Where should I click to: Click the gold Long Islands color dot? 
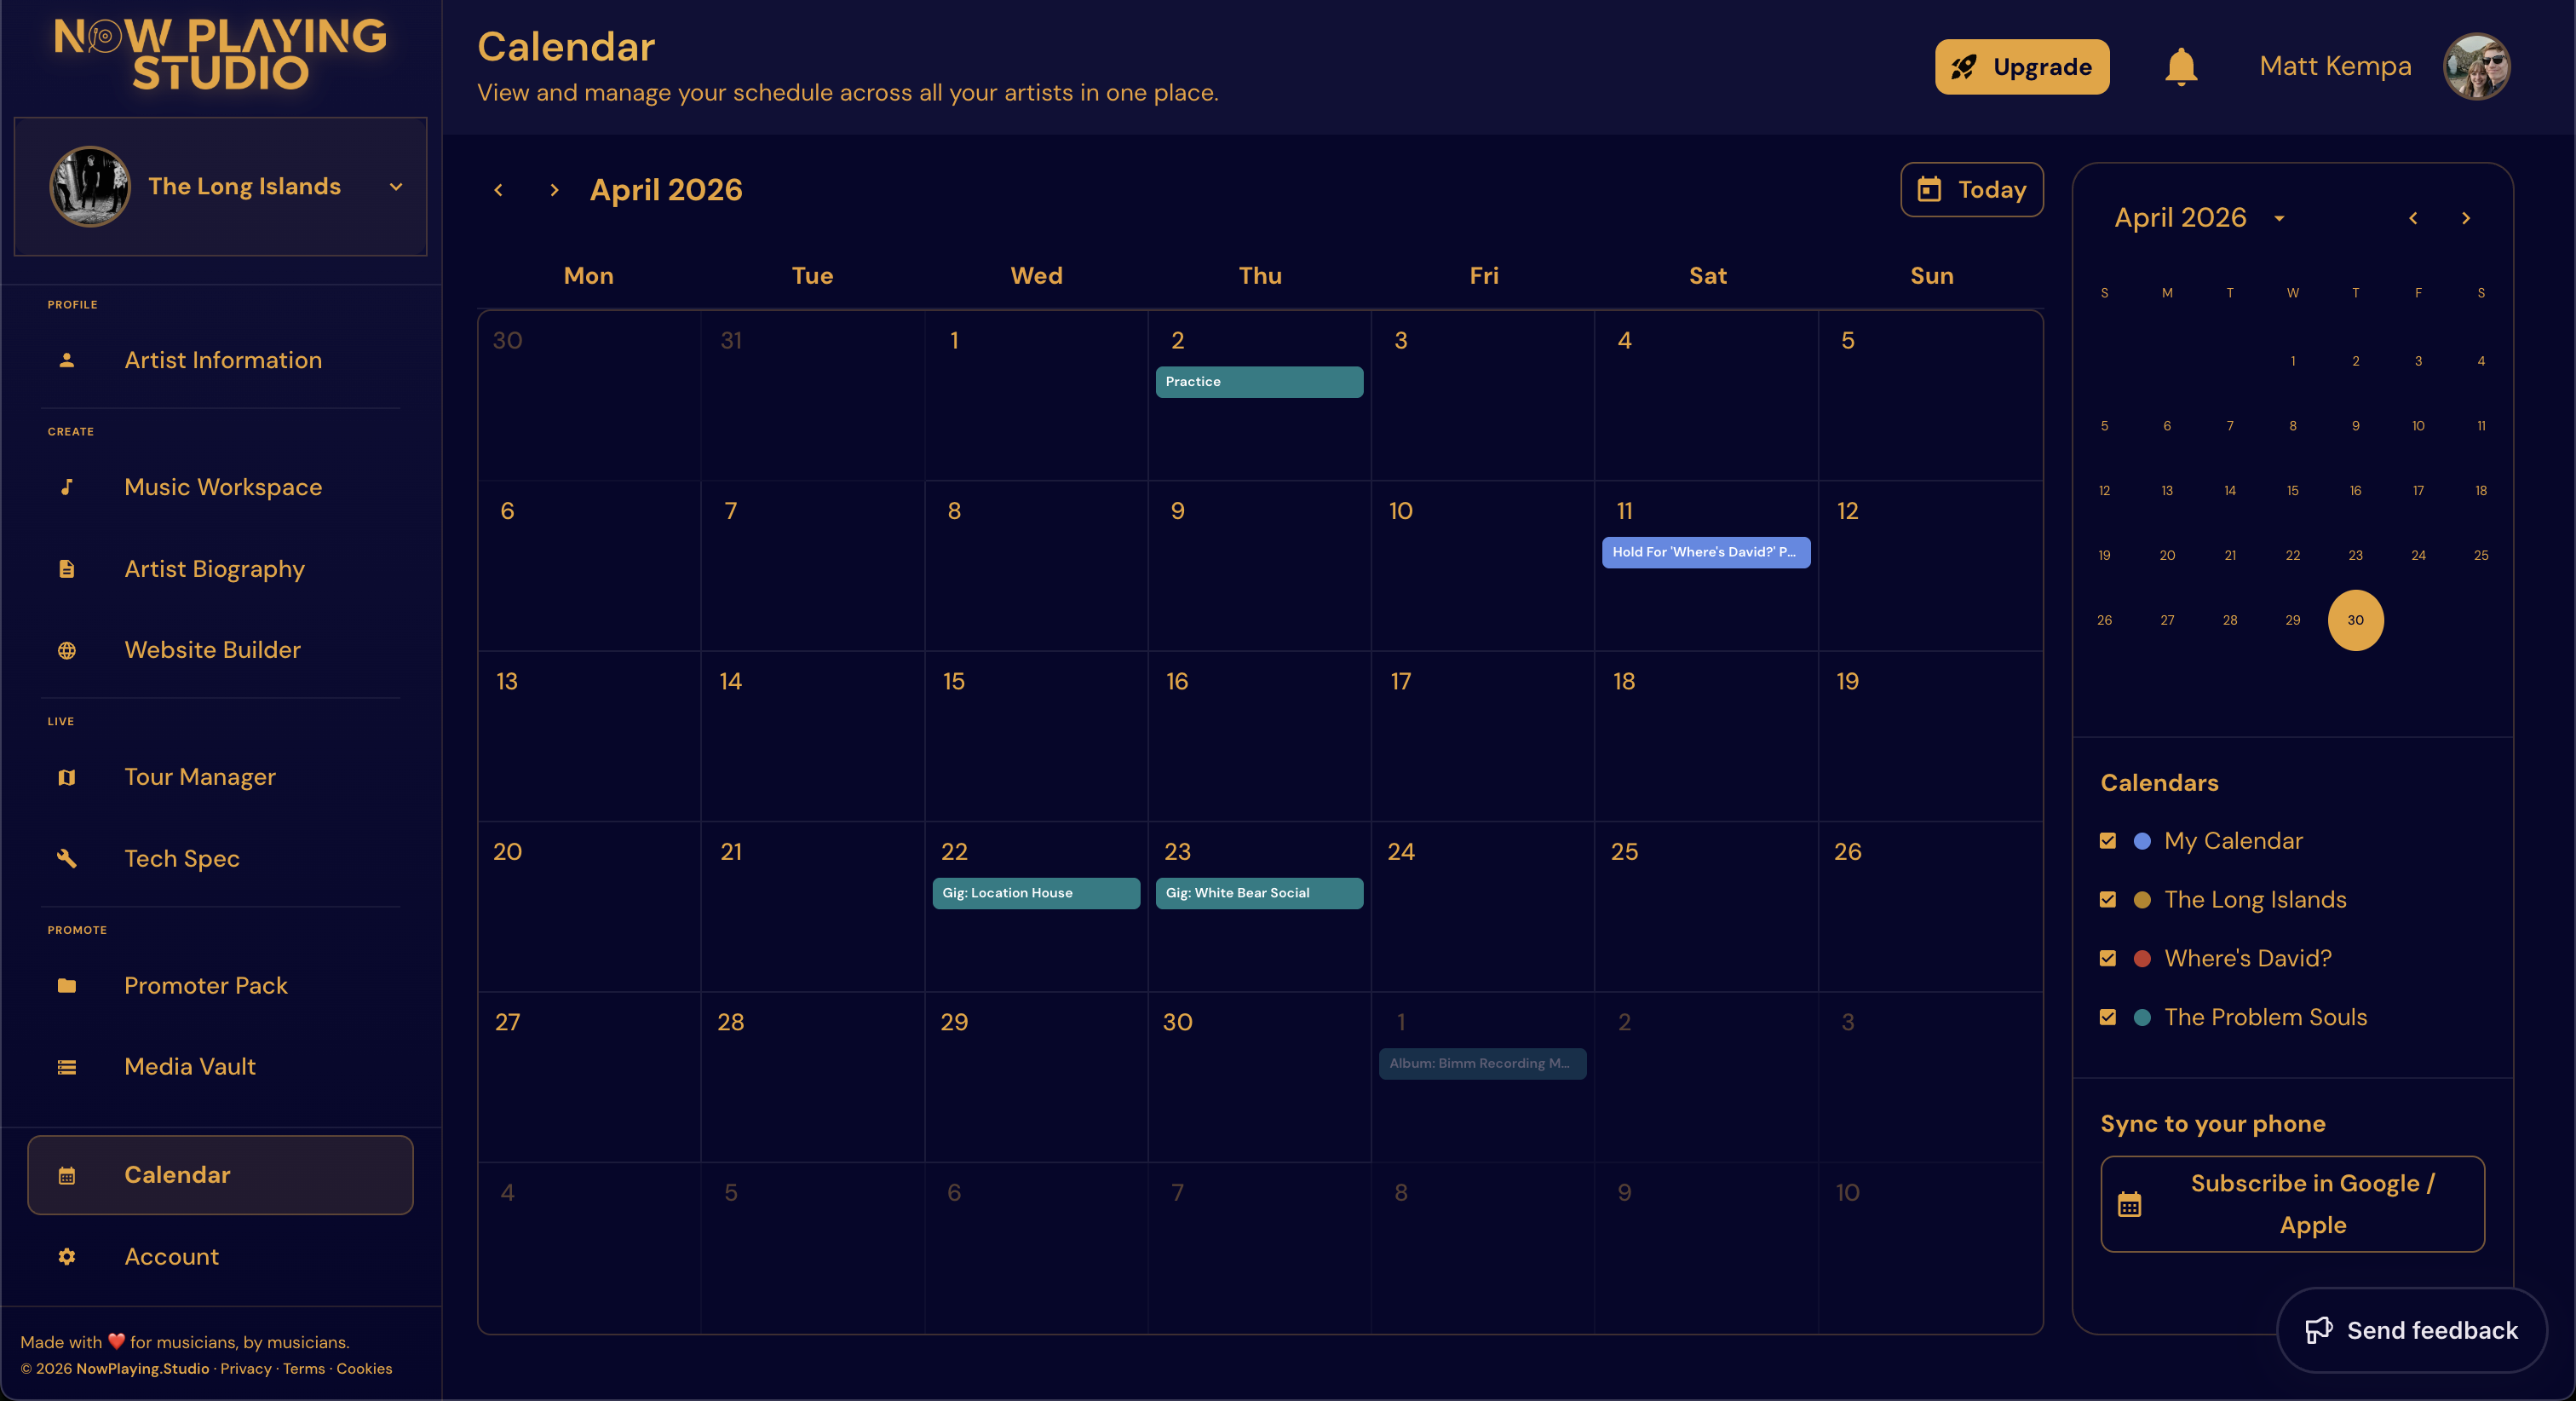pyautogui.click(x=2142, y=901)
